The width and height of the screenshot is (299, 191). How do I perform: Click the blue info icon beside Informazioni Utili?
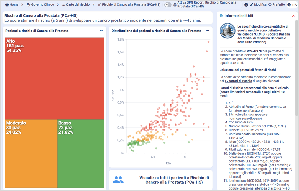point(221,16)
